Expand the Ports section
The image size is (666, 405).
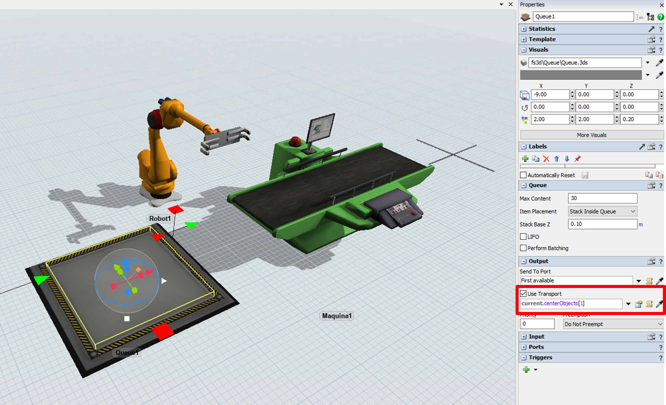[524, 347]
